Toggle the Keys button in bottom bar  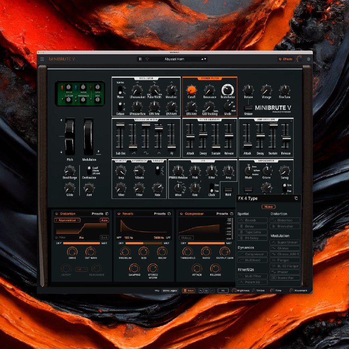point(188,291)
